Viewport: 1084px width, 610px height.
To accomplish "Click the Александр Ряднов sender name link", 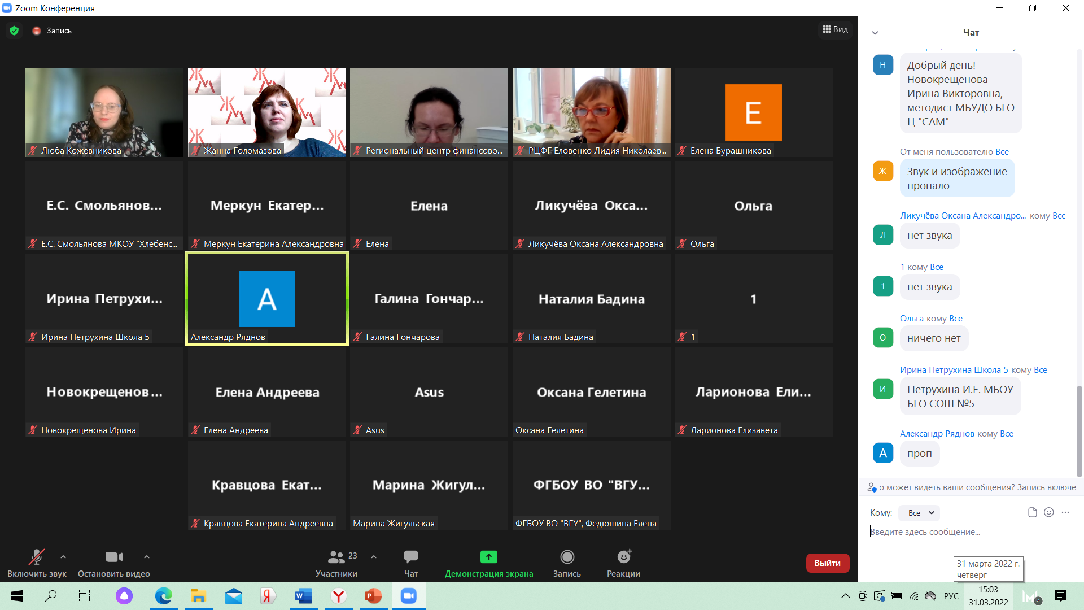I will point(937,434).
